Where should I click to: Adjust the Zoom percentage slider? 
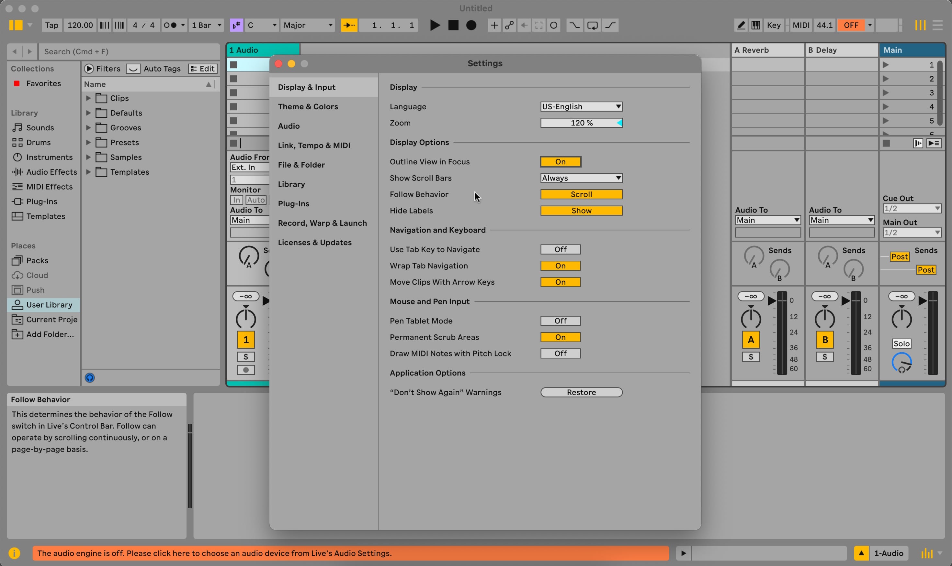pyautogui.click(x=581, y=123)
